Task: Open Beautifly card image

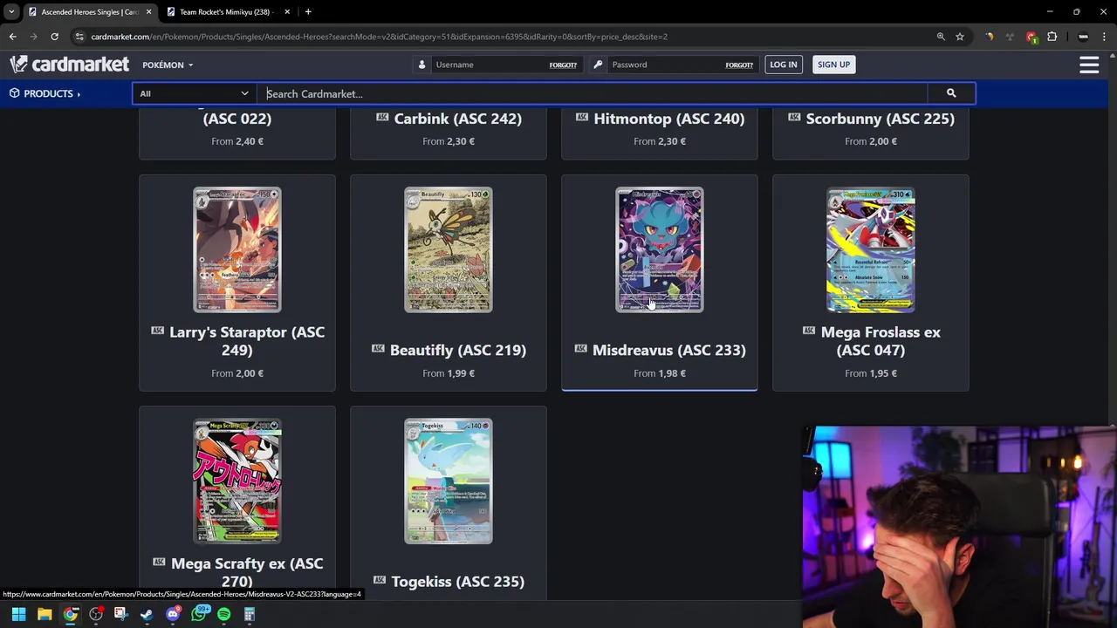Action: [449, 249]
